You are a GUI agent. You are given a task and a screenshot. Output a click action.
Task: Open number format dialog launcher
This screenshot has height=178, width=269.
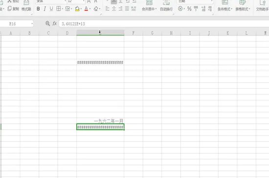[x=213, y=14]
